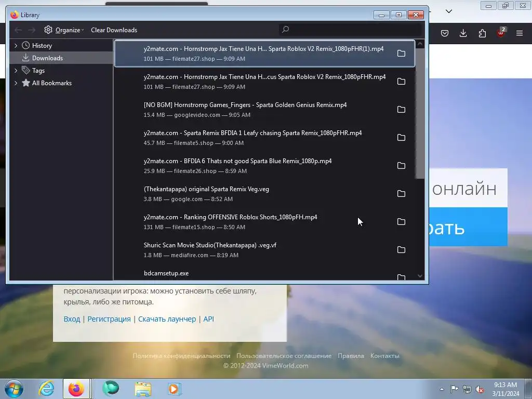Expand the Tags tree node
Screen dimensions: 532x399
tap(16, 71)
